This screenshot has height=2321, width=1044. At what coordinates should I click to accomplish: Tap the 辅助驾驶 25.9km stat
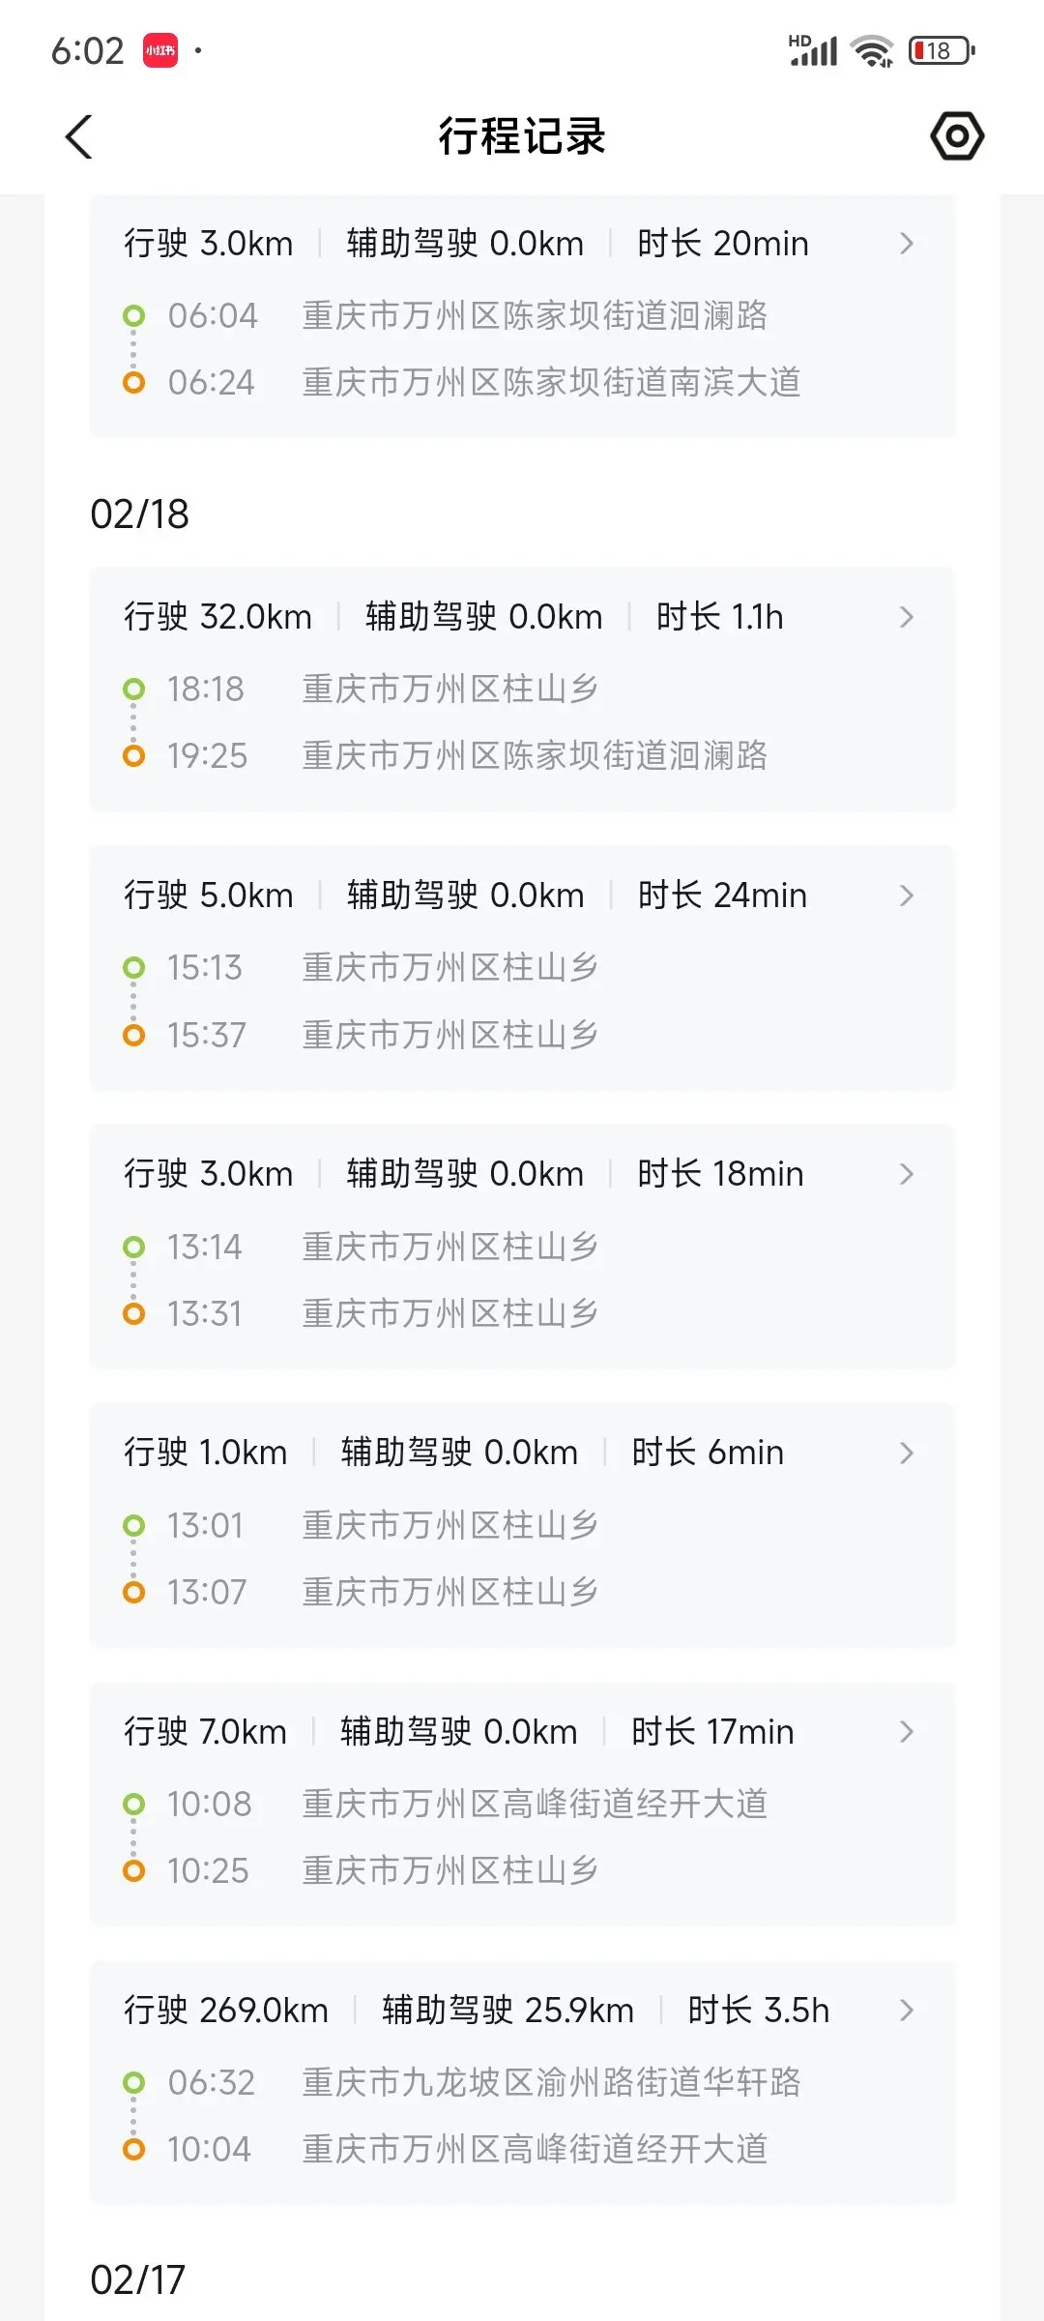click(x=507, y=2011)
